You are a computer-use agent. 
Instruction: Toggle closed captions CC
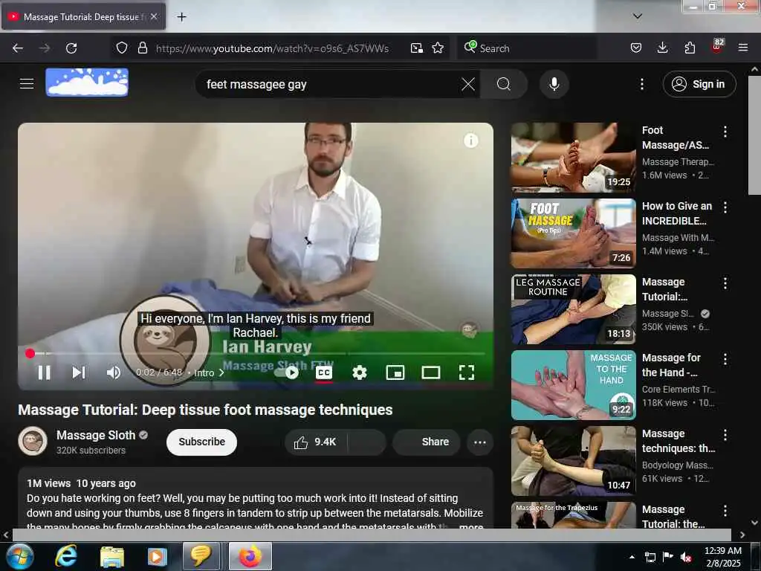click(x=324, y=372)
